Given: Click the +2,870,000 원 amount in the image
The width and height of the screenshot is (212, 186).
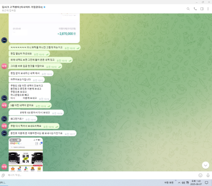Looking at the screenshot, I should tap(66, 34).
